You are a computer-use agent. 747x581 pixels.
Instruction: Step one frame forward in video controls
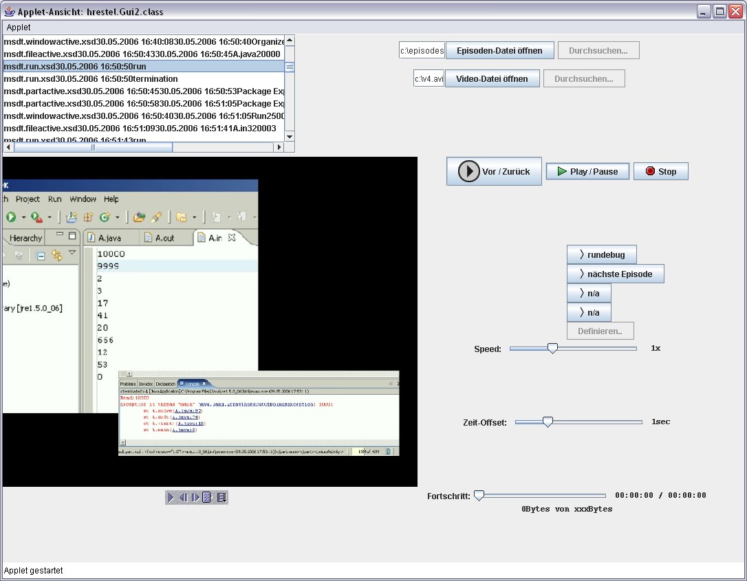[x=195, y=497]
